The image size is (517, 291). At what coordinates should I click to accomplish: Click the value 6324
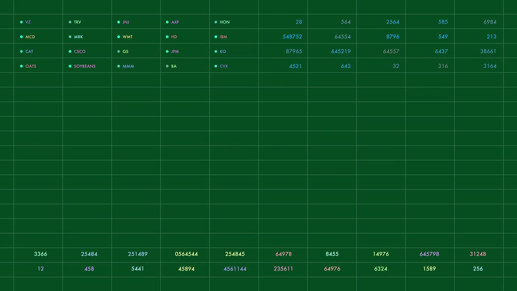point(381,269)
